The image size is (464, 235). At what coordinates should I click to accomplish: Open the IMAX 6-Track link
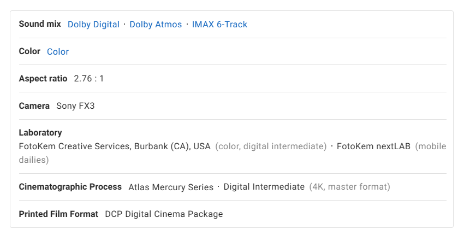pos(219,24)
